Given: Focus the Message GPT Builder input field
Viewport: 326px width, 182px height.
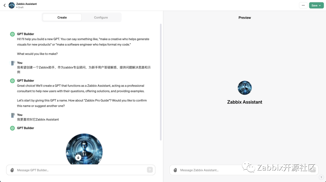Looking at the screenshot, I should 81,170.
